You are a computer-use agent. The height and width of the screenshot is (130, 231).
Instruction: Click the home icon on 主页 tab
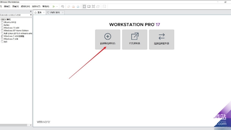coord(35,13)
